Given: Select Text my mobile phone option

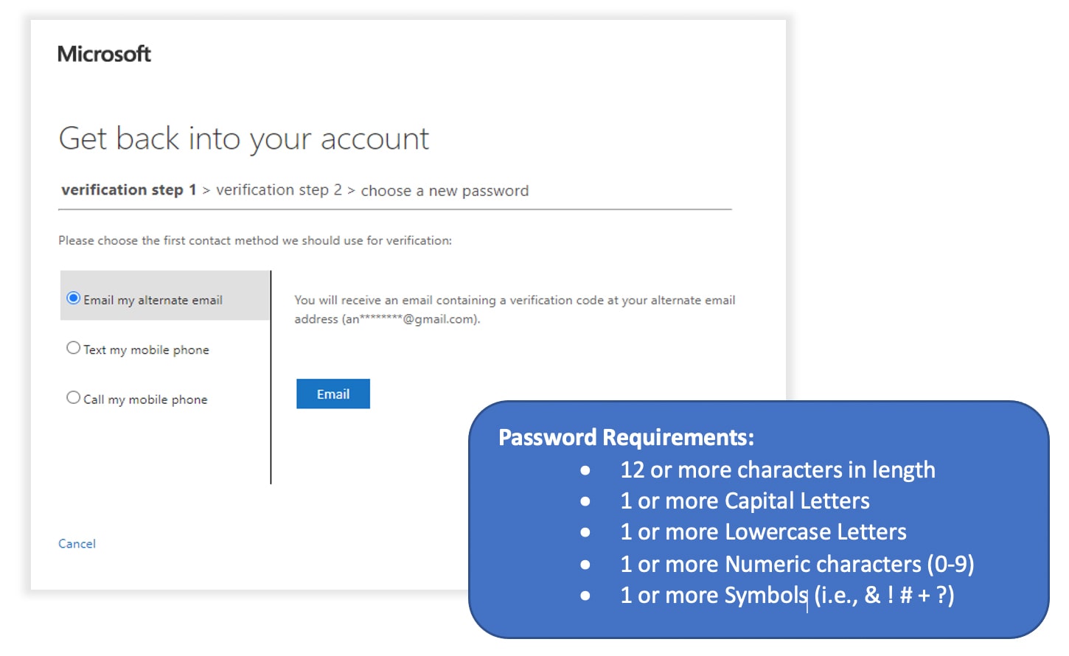Looking at the screenshot, I should [x=74, y=348].
